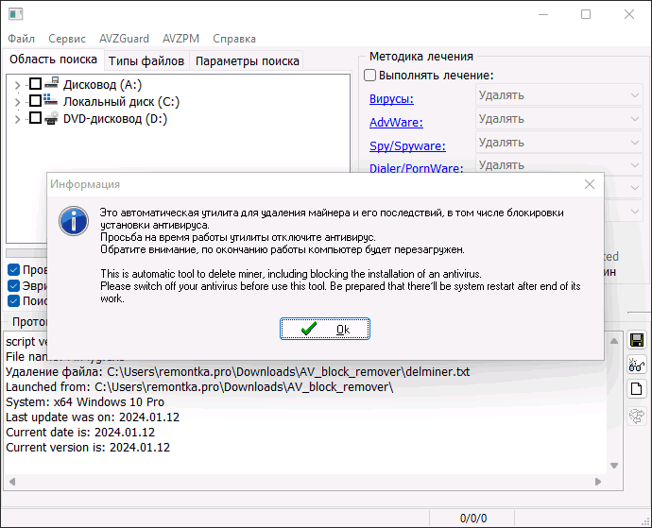
Task: Switch to the Типы файлов tab
Action: (x=146, y=61)
